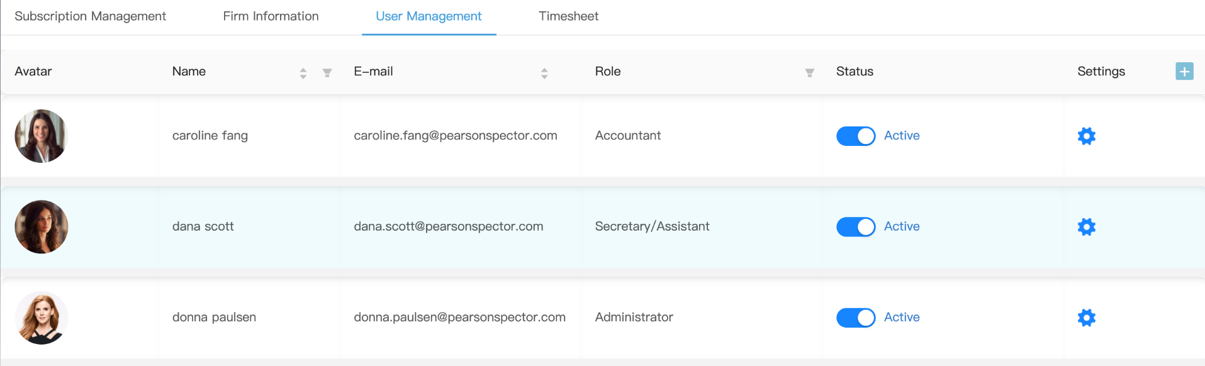Open the Subscription Management tab
The height and width of the screenshot is (366, 1205).
click(90, 16)
